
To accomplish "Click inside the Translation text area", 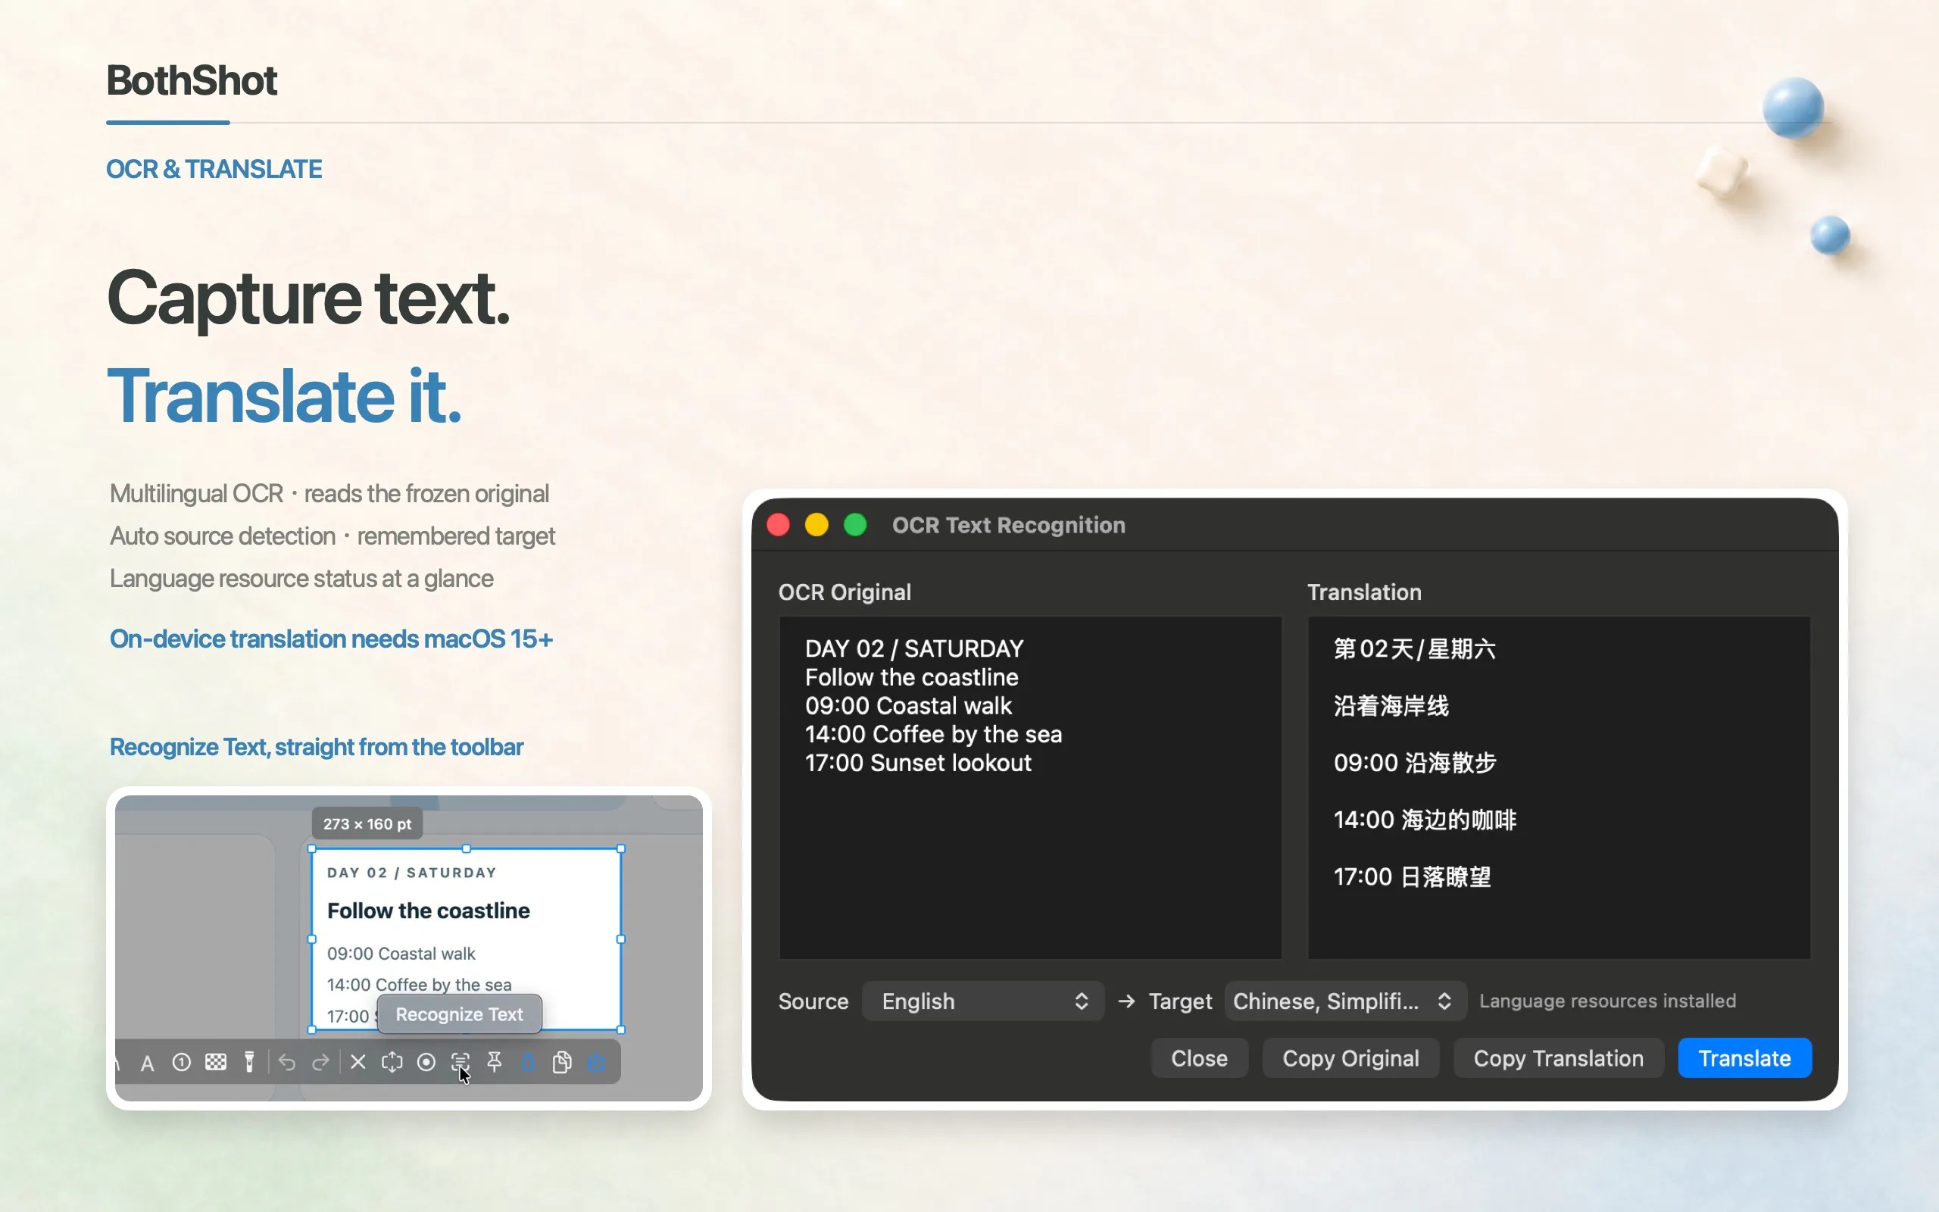I will (1559, 787).
